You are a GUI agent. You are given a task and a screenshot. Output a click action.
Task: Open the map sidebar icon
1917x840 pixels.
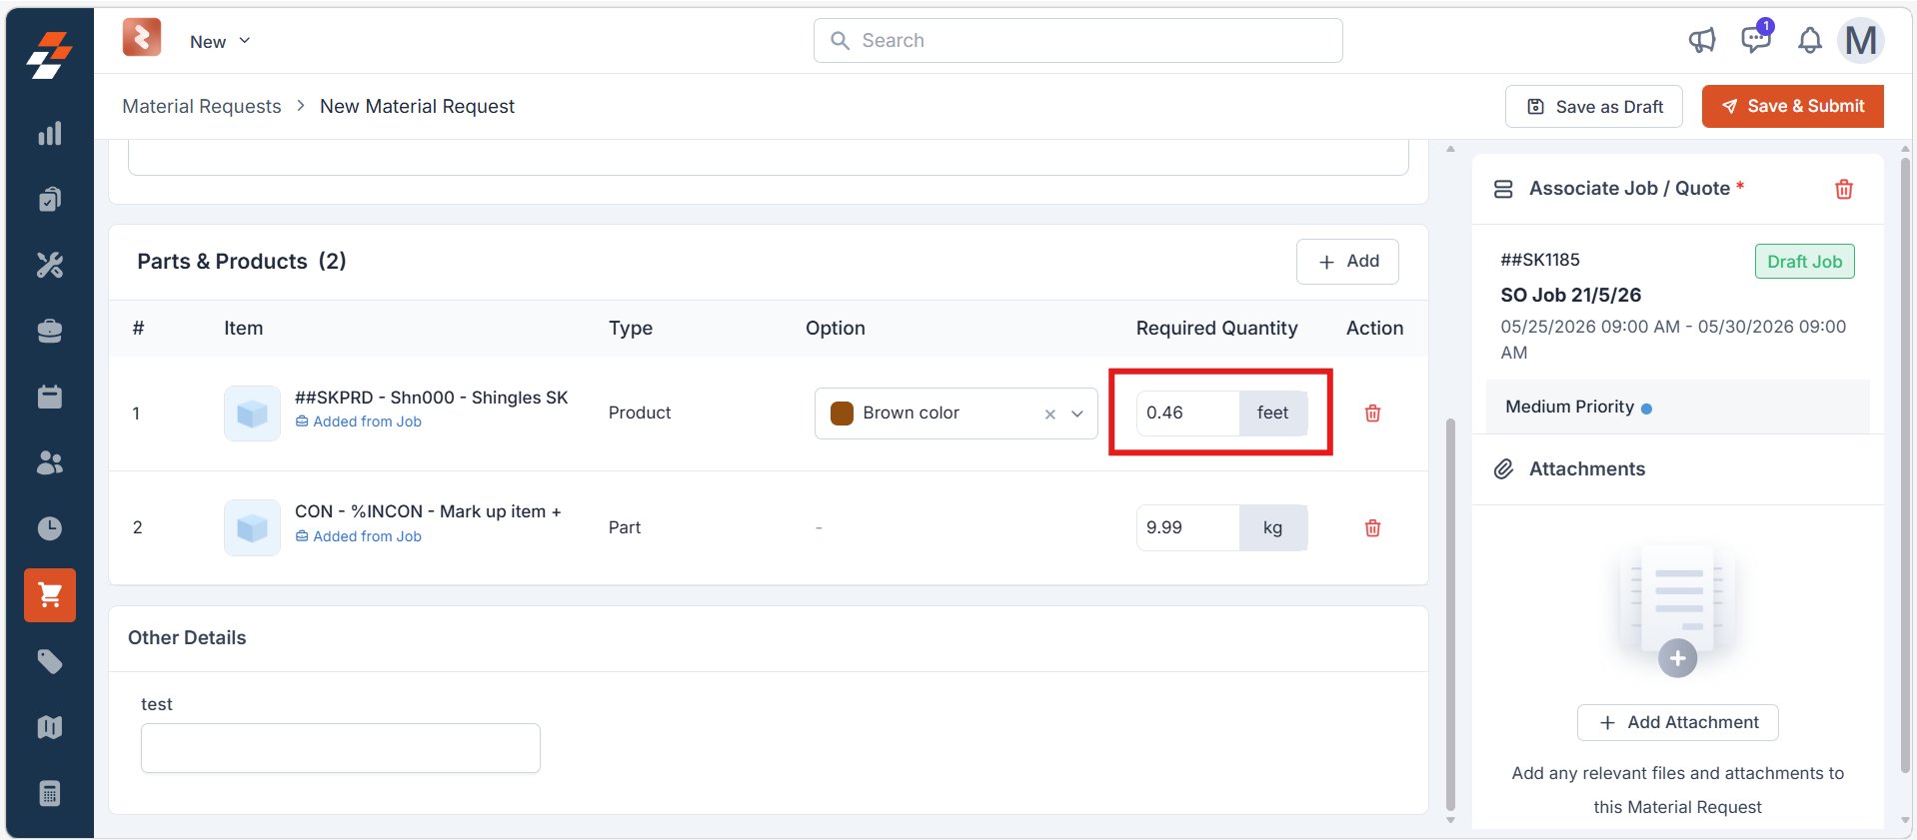pos(50,727)
